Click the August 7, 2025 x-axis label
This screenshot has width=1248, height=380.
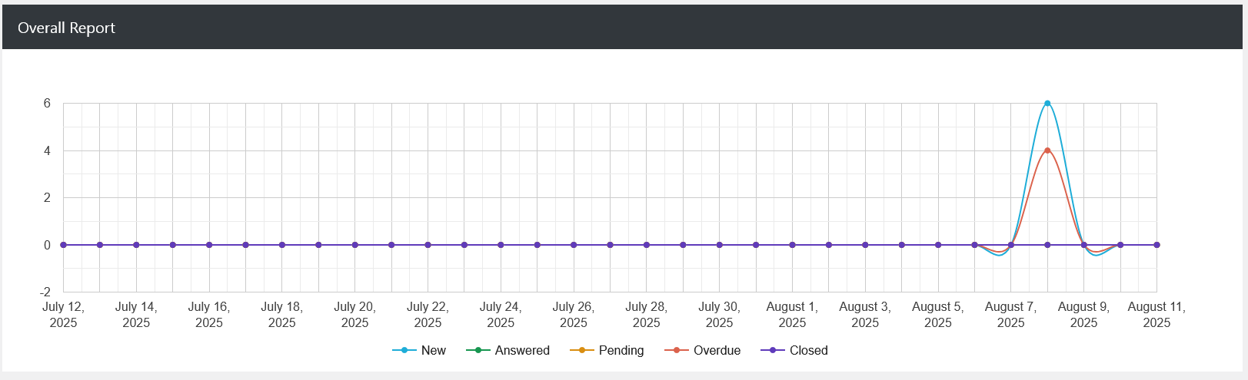[x=1010, y=315]
